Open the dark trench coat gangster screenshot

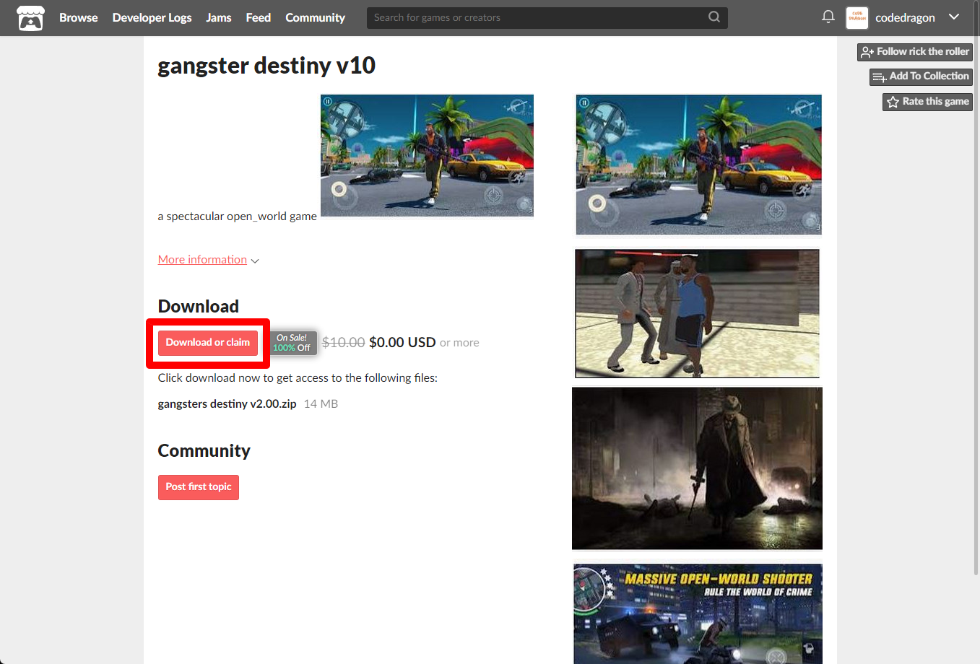pos(697,468)
